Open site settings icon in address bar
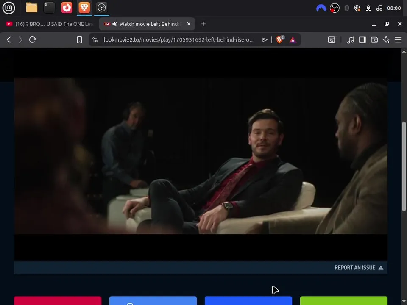Viewport: 407px width, 305px height. click(95, 40)
